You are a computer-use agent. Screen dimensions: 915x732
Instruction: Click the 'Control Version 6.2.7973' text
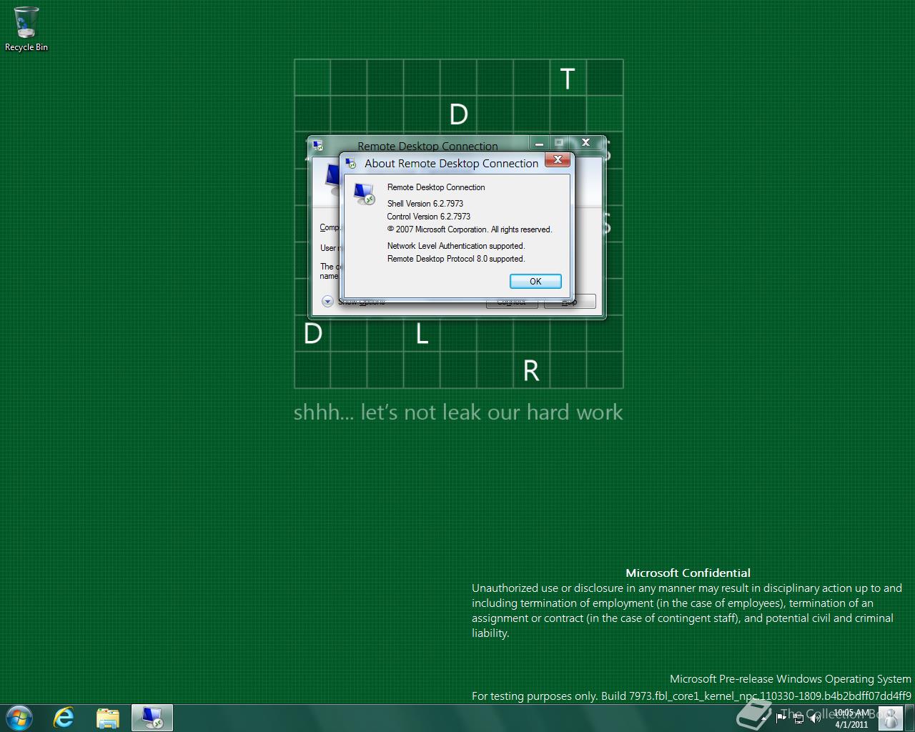coord(429,217)
